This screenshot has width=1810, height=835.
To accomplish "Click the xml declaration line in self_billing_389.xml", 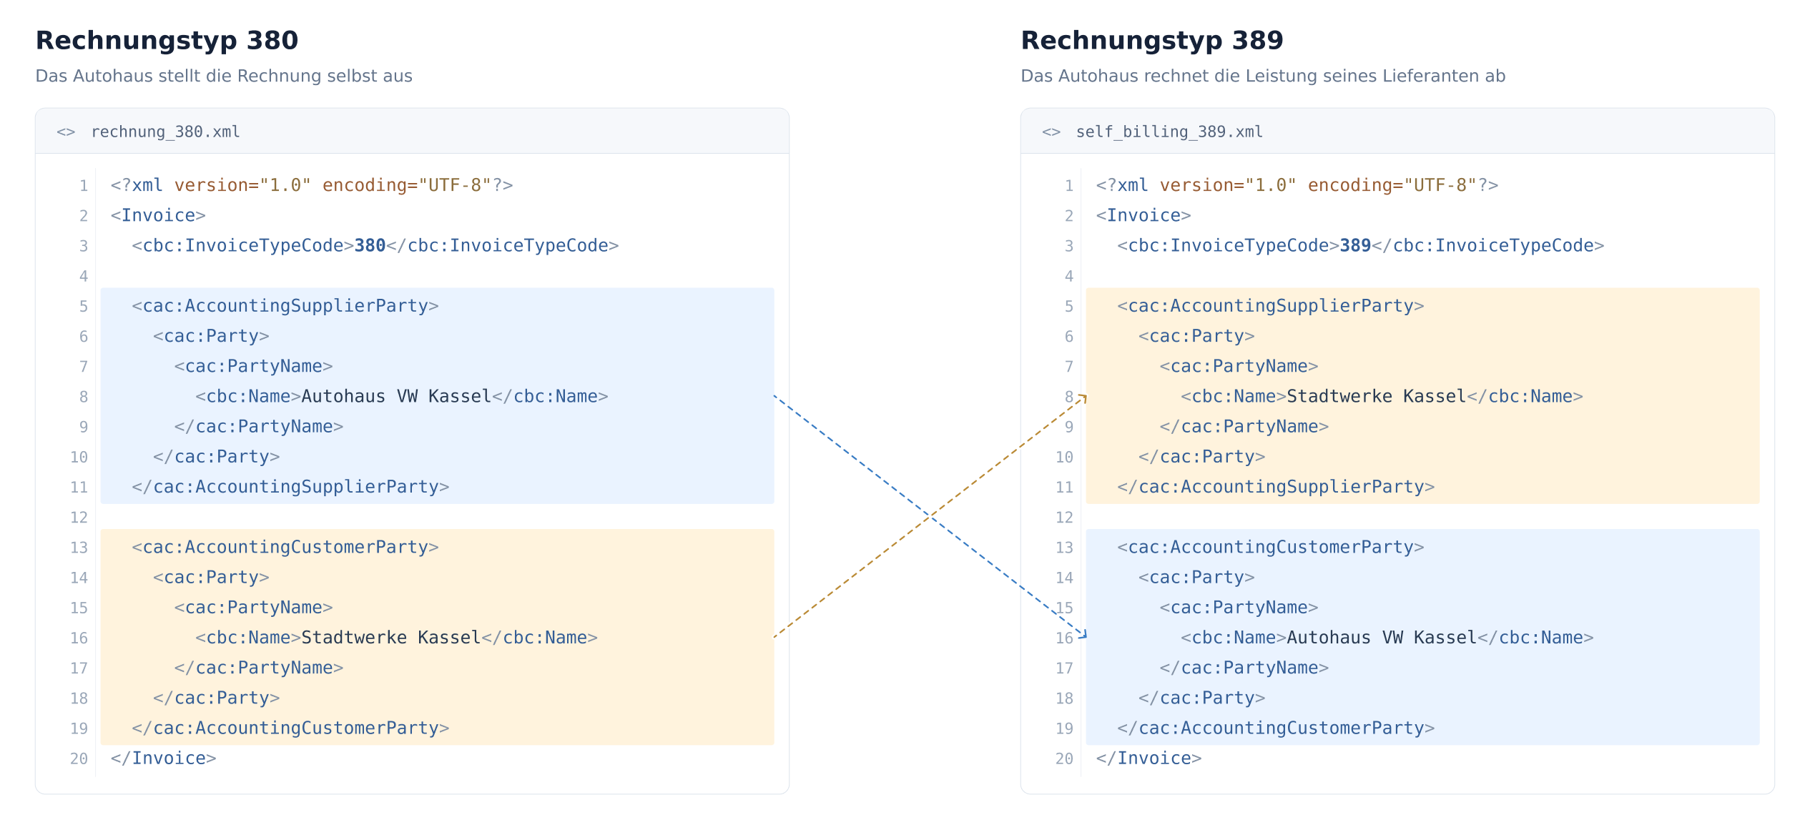I will pyautogui.click(x=1297, y=186).
